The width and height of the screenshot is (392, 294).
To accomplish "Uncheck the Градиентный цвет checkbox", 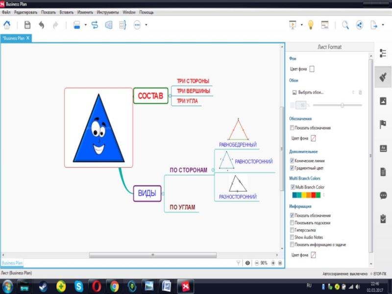I will click(293, 168).
